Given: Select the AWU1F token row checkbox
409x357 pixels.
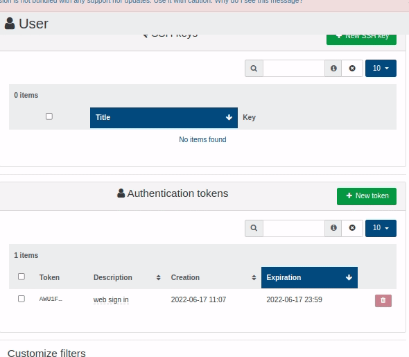Looking at the screenshot, I should 21,299.
